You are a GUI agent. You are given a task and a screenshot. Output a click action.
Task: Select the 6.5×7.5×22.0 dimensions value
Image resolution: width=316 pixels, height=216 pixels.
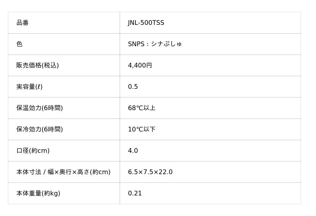150,172
